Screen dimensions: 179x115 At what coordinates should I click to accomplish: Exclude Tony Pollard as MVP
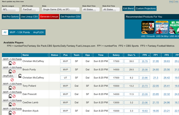[14, 88]
